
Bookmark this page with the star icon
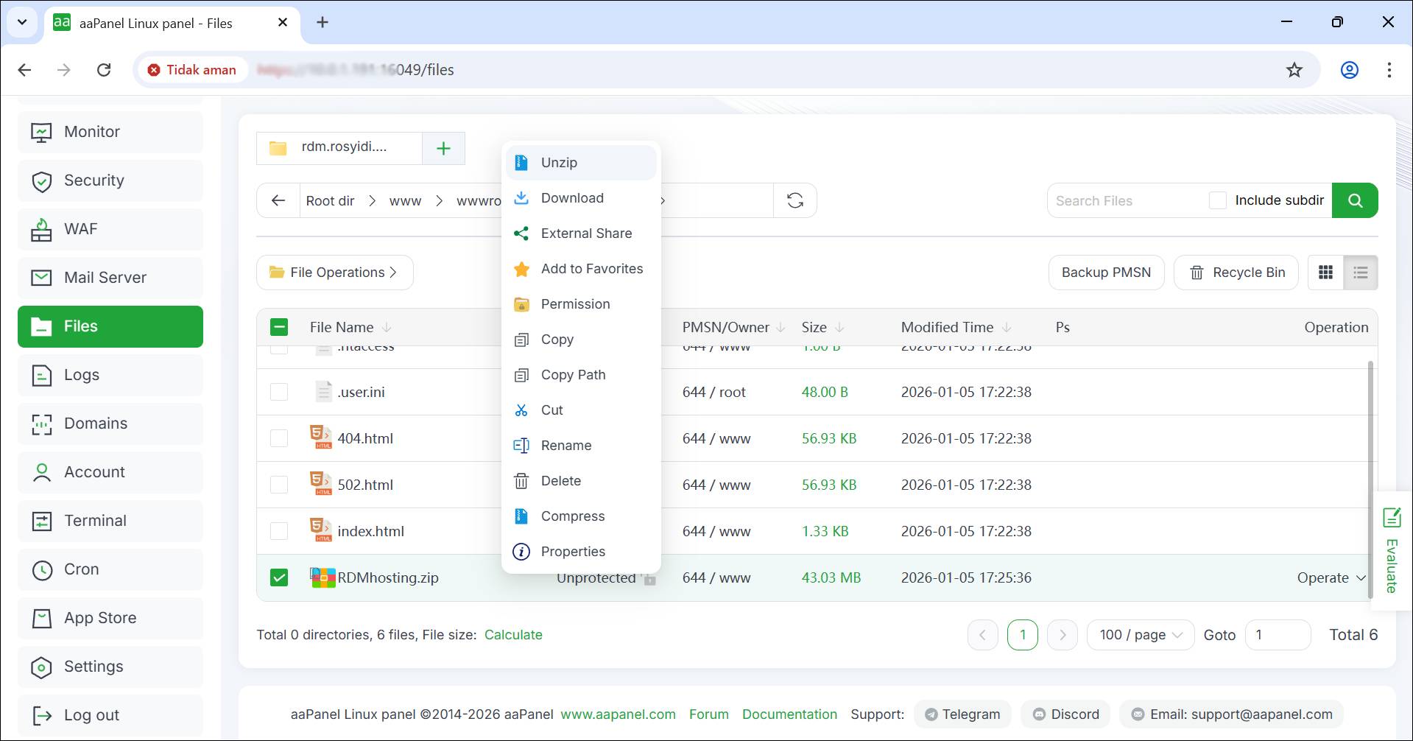pyautogui.click(x=1294, y=70)
